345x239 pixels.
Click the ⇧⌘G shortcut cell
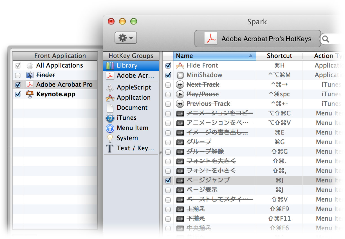(279, 152)
